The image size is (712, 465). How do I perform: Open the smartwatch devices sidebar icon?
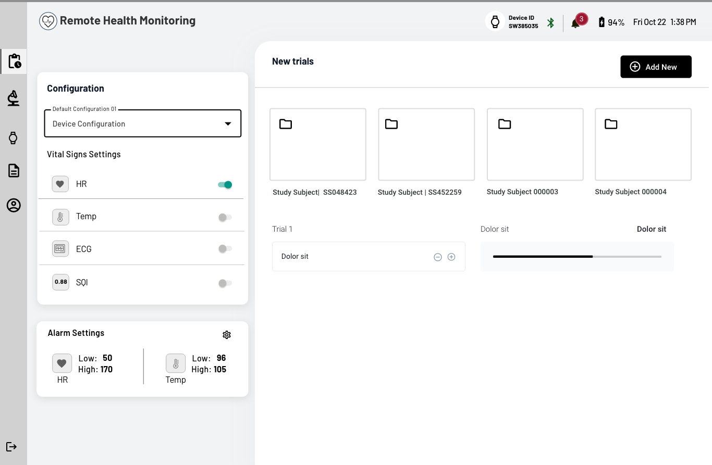14,138
